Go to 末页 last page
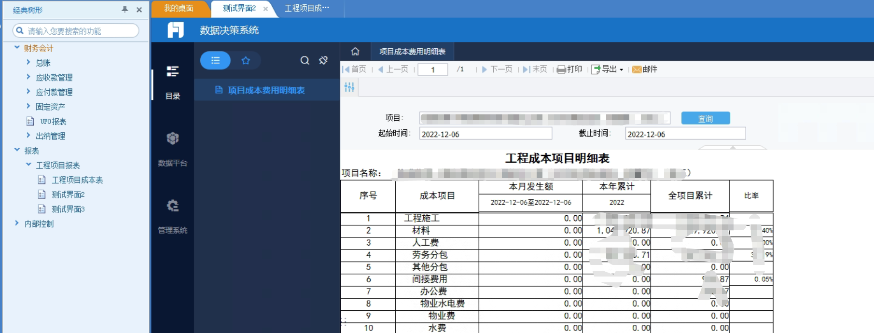The width and height of the screenshot is (874, 333). point(535,69)
